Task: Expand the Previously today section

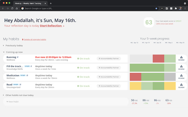Action: (13, 46)
